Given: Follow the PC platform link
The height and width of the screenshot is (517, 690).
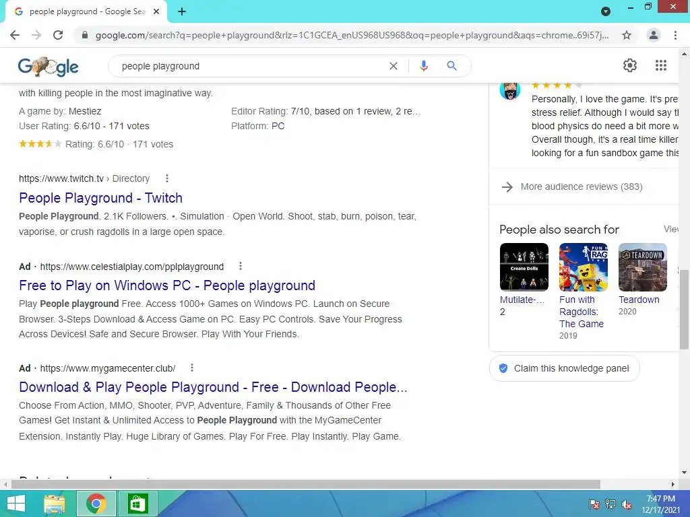Looking at the screenshot, I should pyautogui.click(x=278, y=126).
